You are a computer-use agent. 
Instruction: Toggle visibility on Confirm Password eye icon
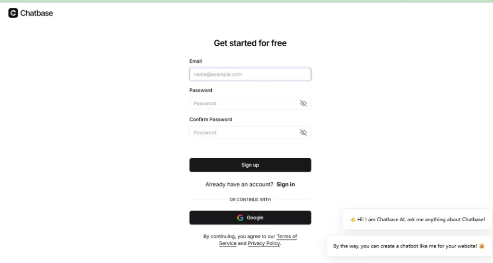tap(303, 132)
